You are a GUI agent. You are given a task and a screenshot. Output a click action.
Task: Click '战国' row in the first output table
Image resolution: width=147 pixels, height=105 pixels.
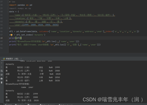pos(33,74)
